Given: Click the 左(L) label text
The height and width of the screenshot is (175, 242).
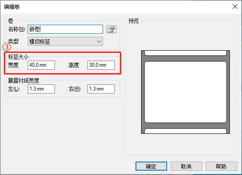Looking at the screenshot, I should click(x=14, y=89).
